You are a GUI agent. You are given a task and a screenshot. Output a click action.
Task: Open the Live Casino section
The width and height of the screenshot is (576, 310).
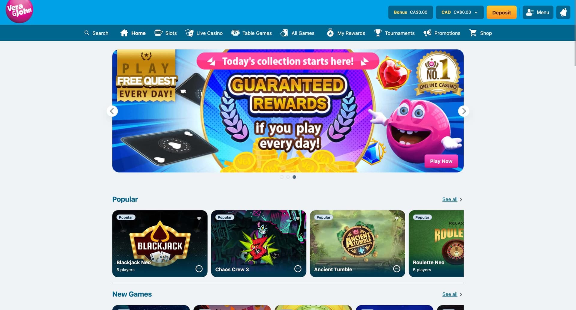204,33
